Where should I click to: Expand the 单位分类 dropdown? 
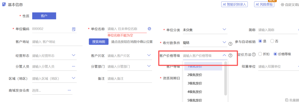(x=224, y=29)
